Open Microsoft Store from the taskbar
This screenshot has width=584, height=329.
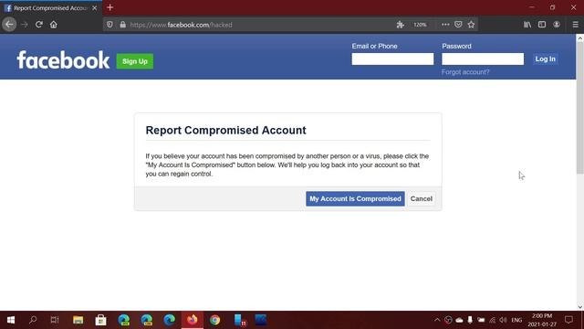coord(100,320)
